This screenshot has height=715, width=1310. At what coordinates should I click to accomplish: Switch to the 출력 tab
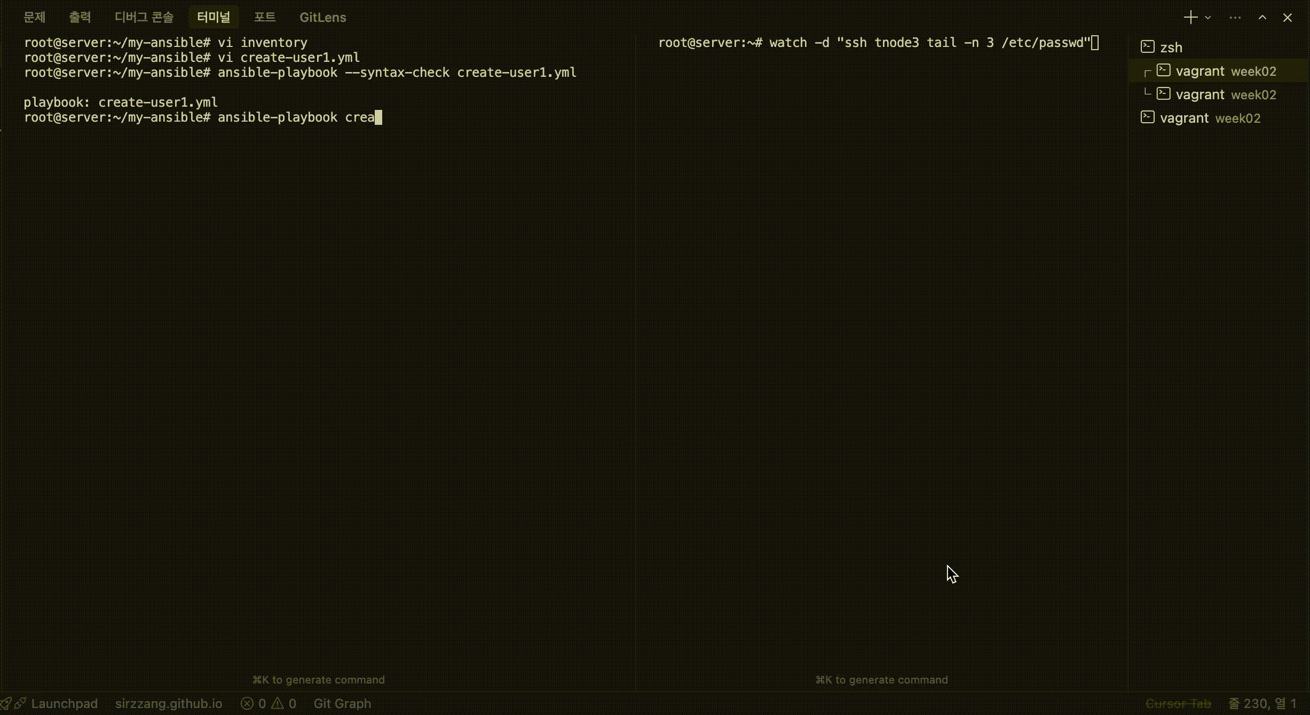point(80,17)
